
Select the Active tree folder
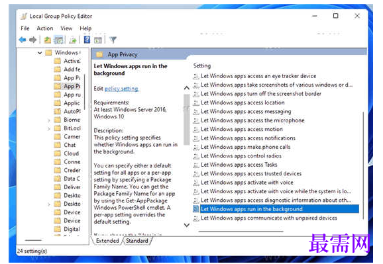point(68,61)
